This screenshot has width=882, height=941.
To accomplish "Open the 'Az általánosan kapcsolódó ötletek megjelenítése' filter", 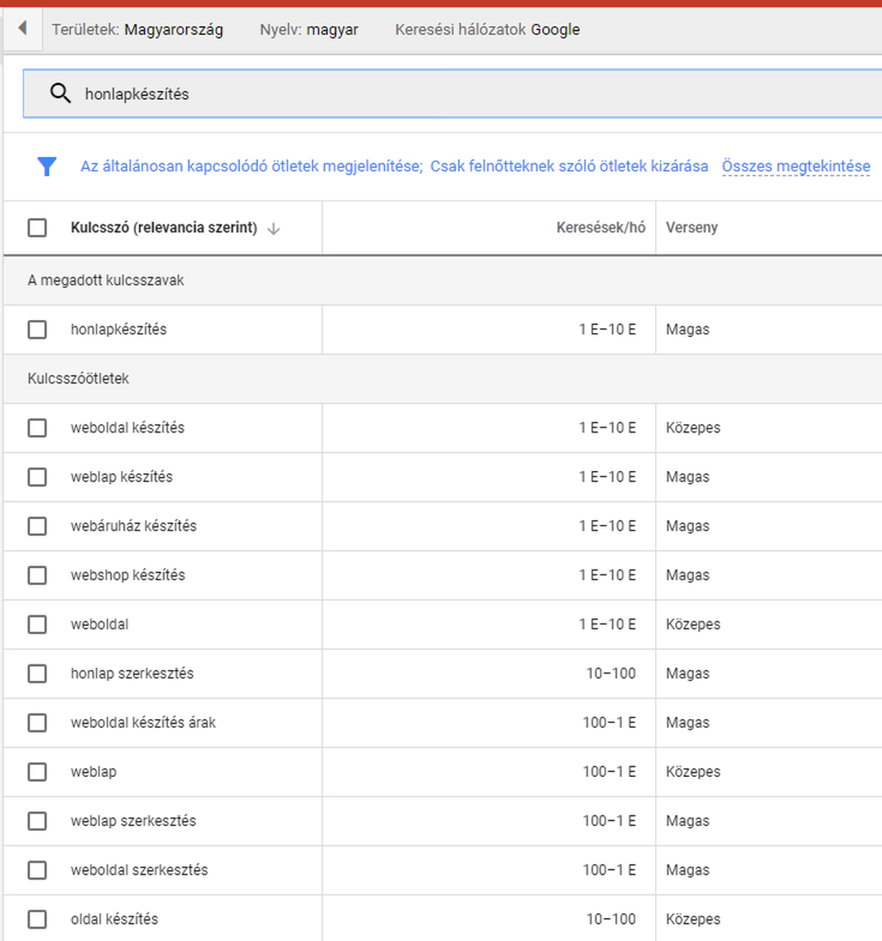I will tap(252, 166).
